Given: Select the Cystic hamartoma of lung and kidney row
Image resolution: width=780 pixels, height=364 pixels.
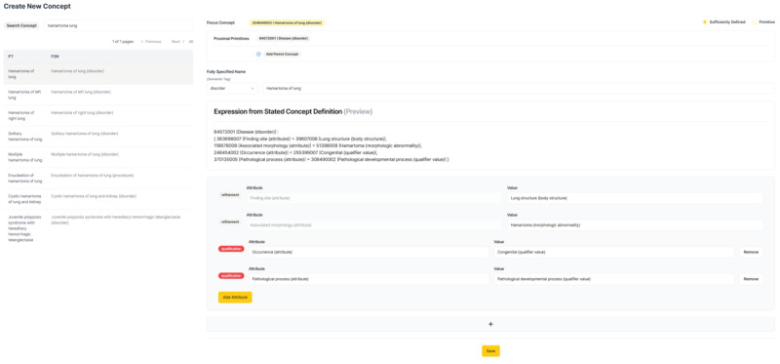Looking at the screenshot, I should click(98, 199).
